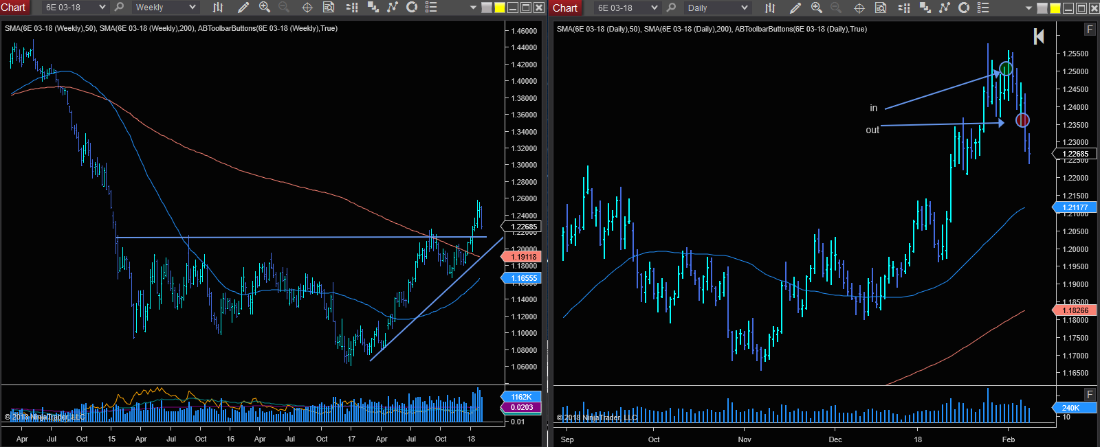Click yellow interval link swatch in Weekly chart
1100x447 pixels.
pyautogui.click(x=500, y=8)
